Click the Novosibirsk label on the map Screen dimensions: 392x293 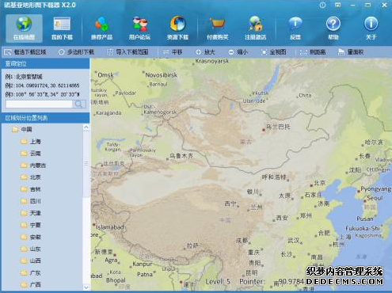tap(162, 75)
